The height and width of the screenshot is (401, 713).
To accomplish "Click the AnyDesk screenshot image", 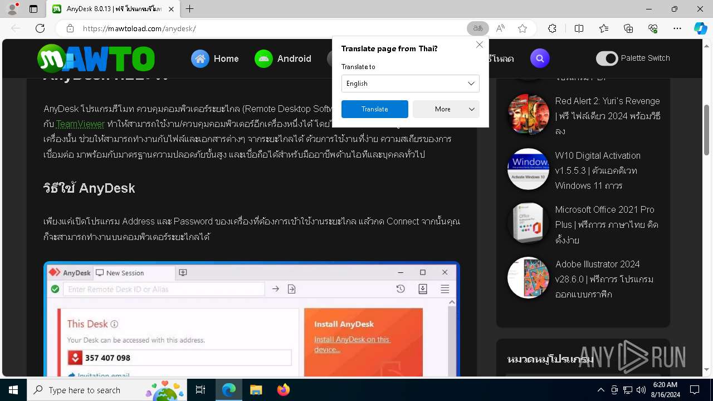I will pos(252,319).
